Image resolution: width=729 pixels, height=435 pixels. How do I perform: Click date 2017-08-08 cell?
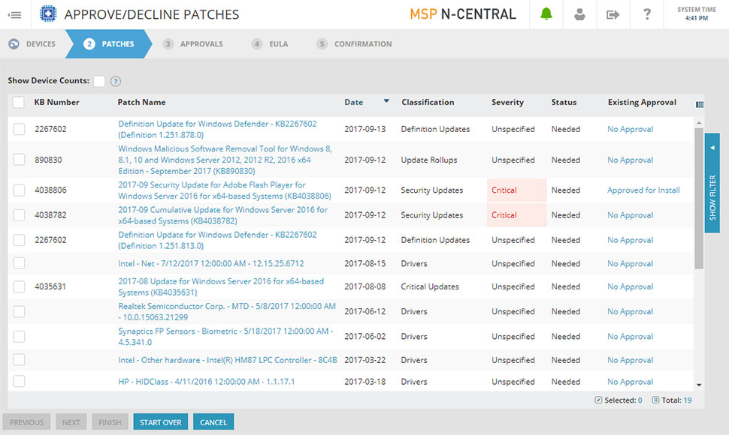pyautogui.click(x=365, y=286)
